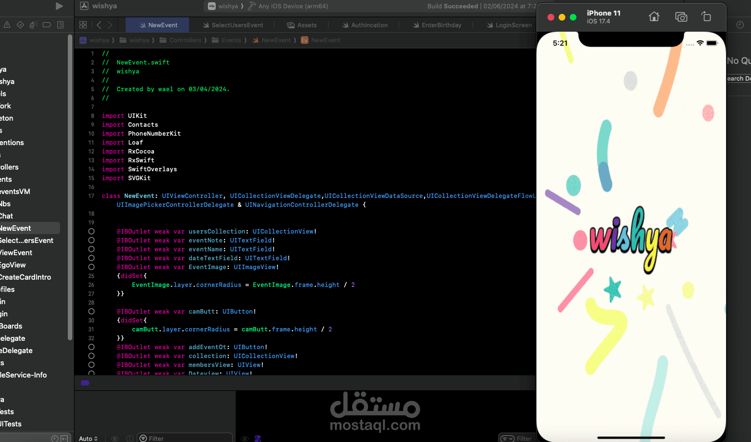
Task: Switch to the EnterBirthday tab
Action: (436, 25)
